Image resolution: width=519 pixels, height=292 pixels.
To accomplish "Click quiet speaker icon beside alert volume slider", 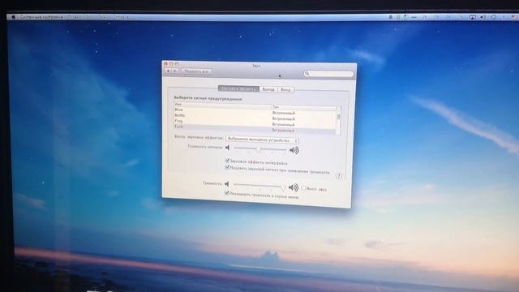I will tap(228, 148).
